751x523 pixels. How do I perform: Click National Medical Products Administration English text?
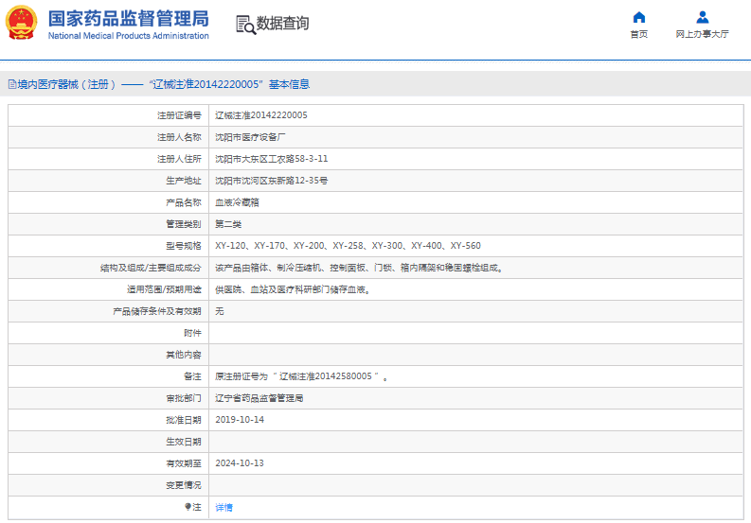click(x=128, y=36)
